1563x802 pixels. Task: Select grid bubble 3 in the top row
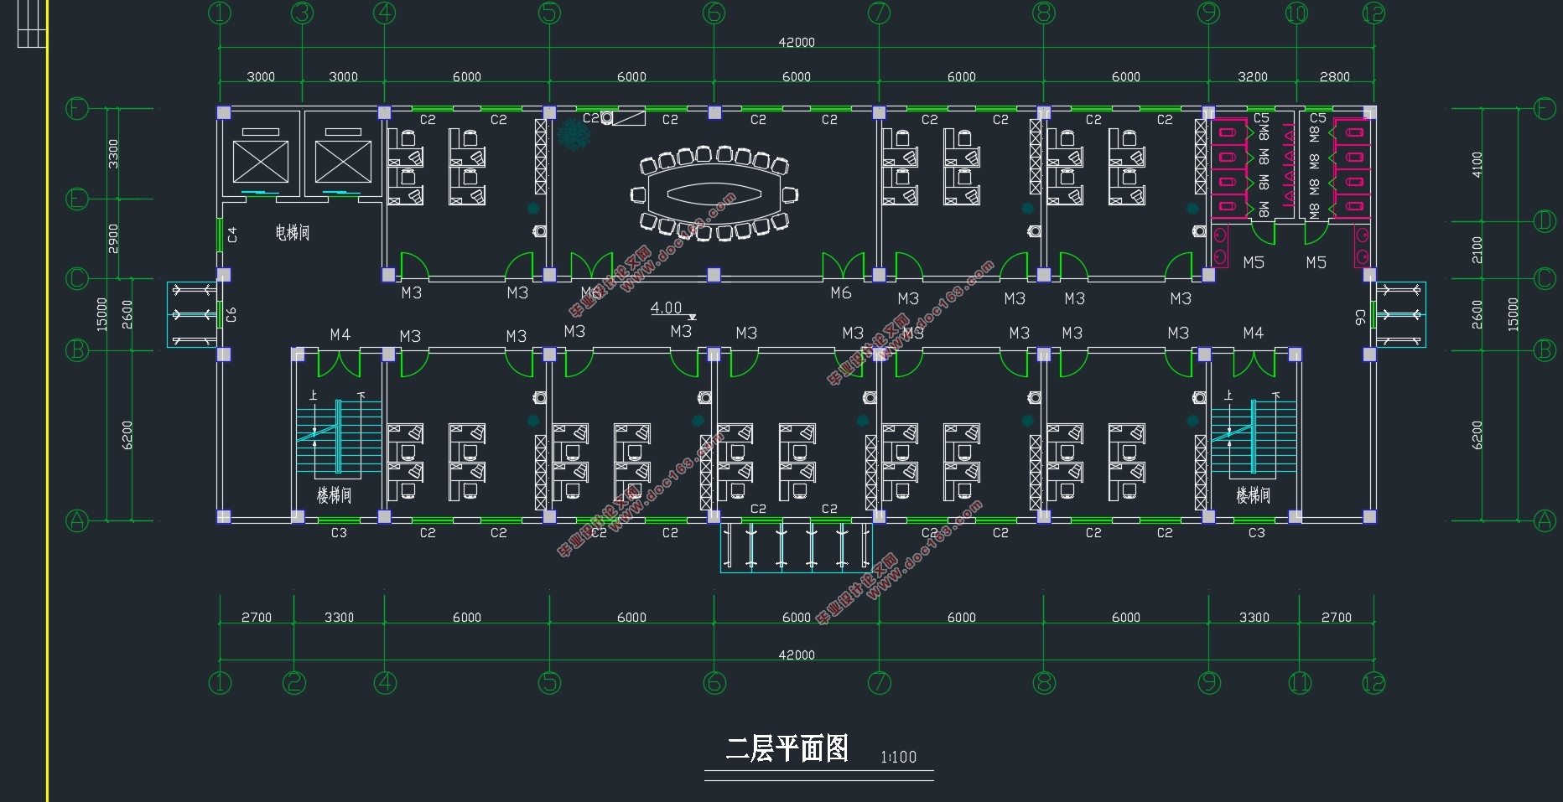click(x=302, y=13)
